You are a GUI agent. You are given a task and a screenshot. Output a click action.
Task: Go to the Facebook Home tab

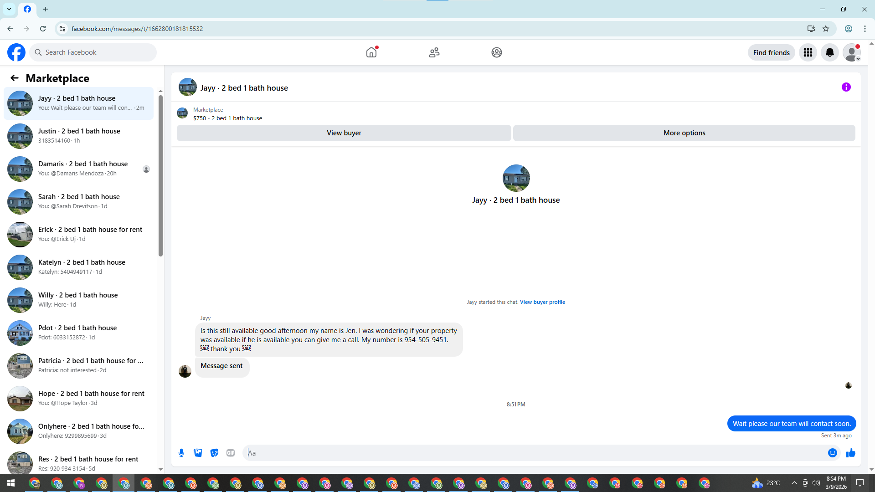[x=371, y=52]
